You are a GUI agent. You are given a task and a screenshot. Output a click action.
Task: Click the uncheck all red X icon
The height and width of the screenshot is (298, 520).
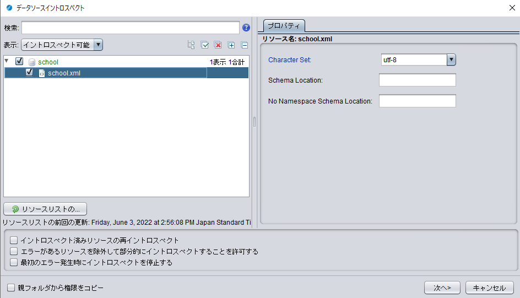pos(218,45)
